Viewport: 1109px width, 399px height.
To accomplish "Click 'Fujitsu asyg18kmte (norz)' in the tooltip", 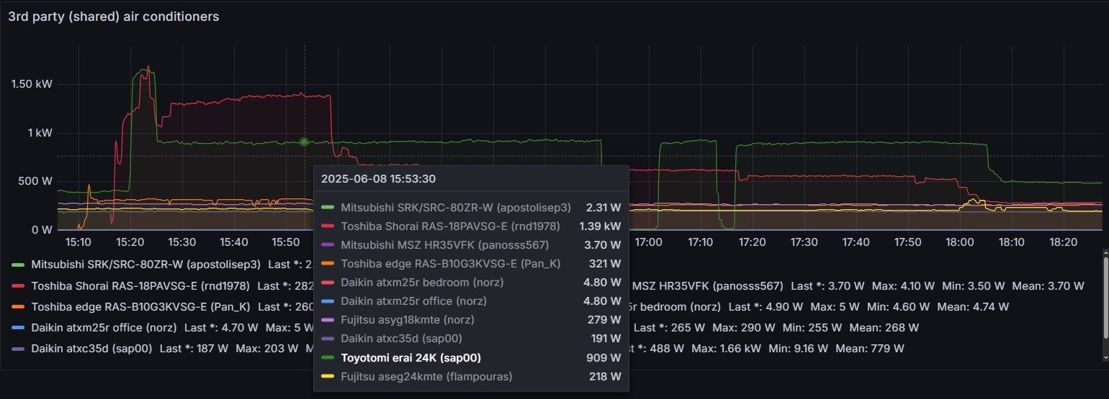I will [408, 319].
